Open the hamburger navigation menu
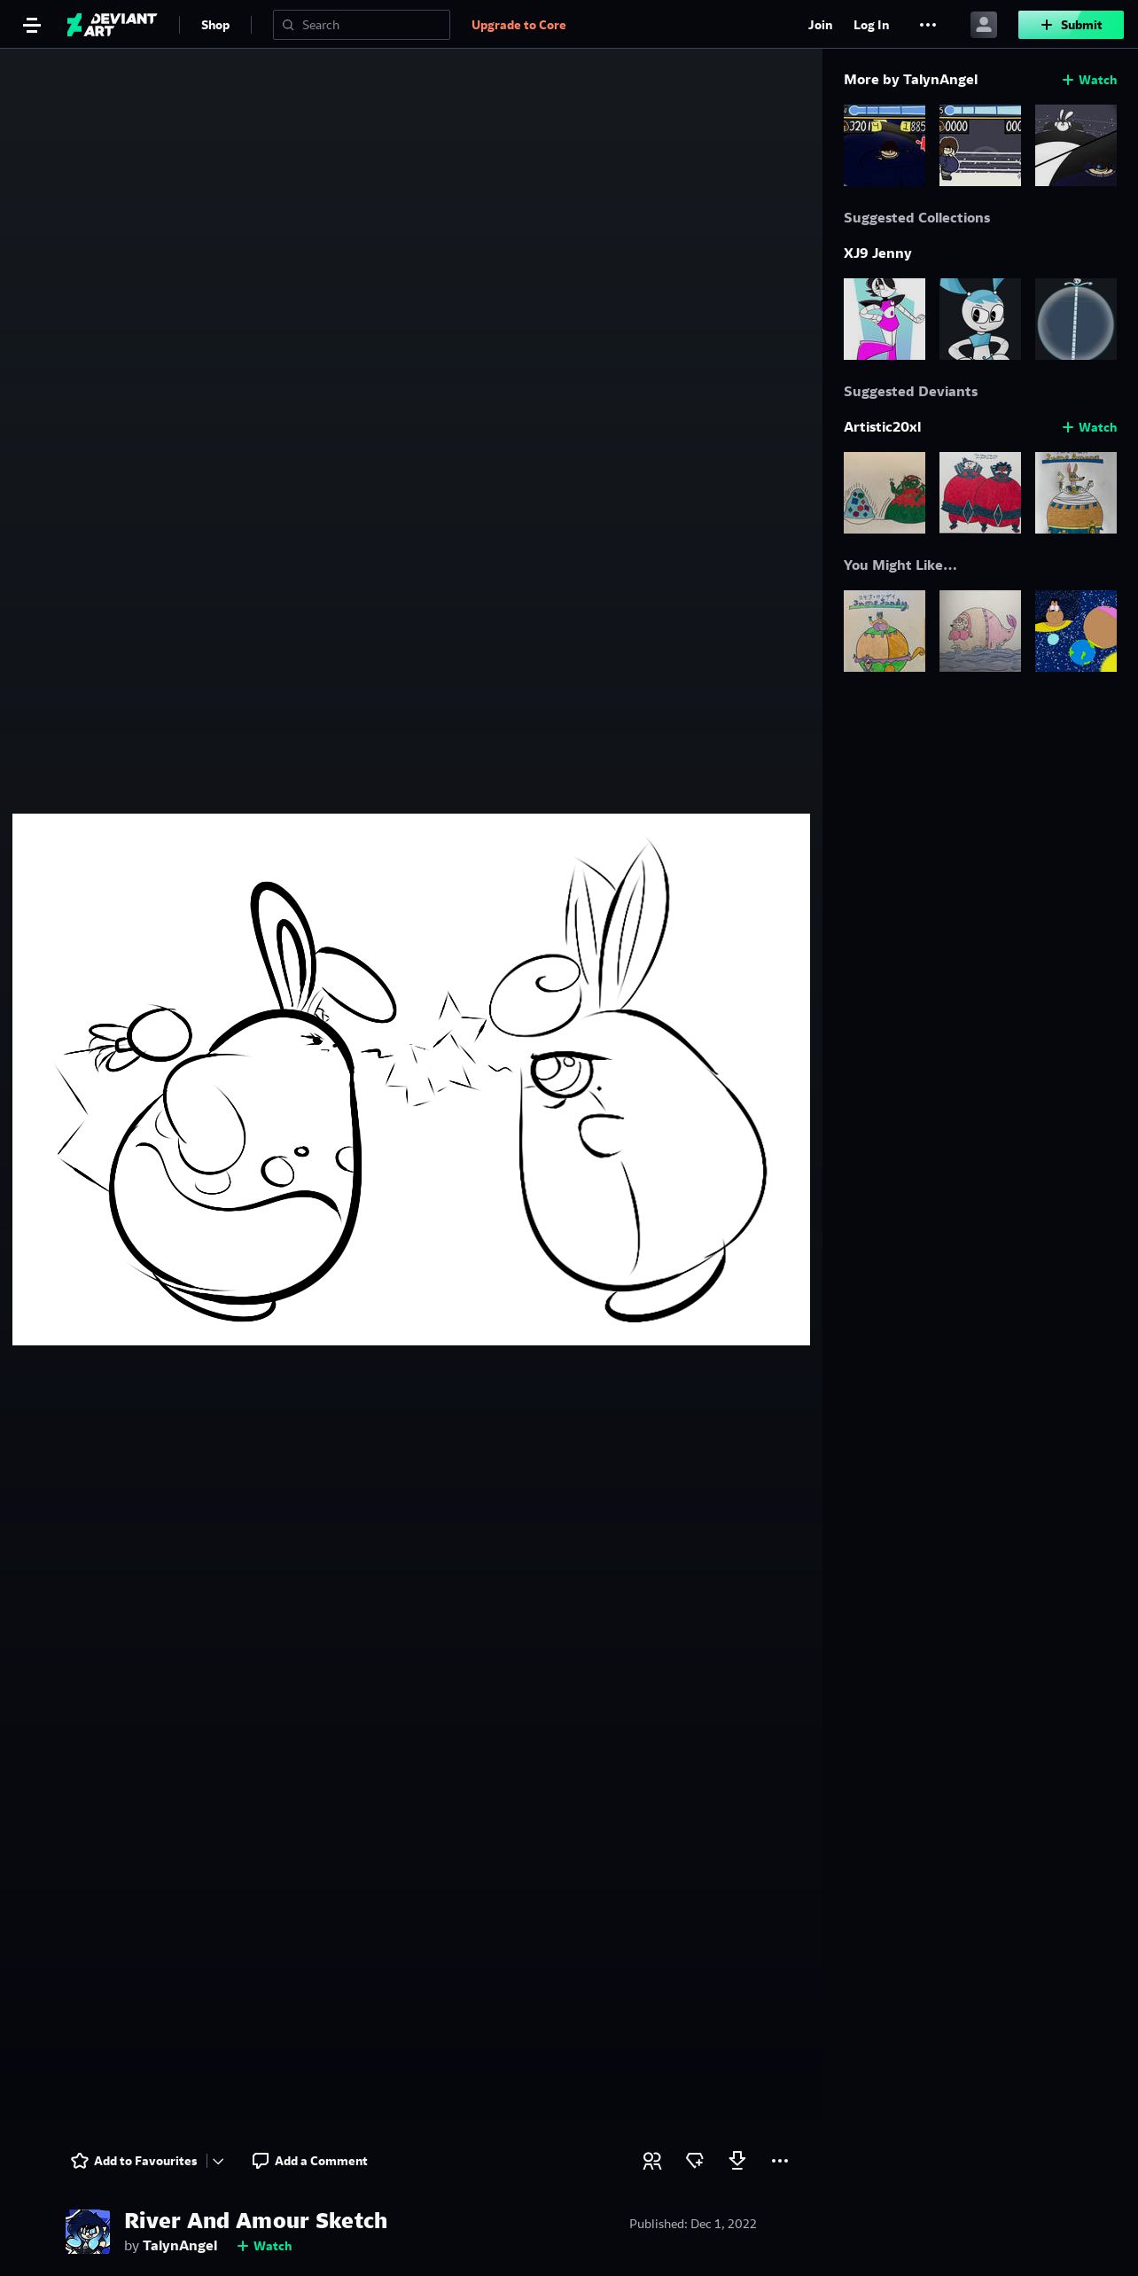 [32, 25]
